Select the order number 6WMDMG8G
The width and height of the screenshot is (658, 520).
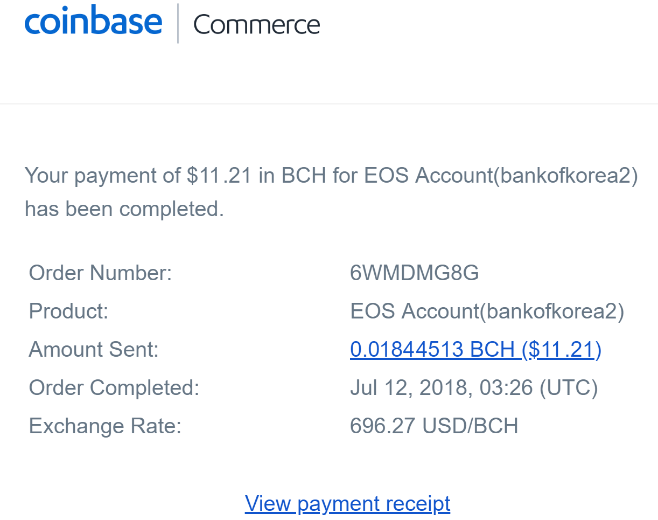point(414,273)
